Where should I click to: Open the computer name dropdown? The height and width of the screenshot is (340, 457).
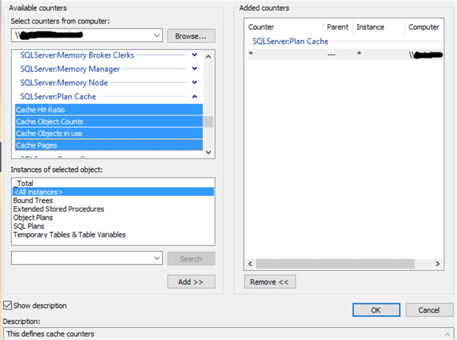pyautogui.click(x=157, y=36)
